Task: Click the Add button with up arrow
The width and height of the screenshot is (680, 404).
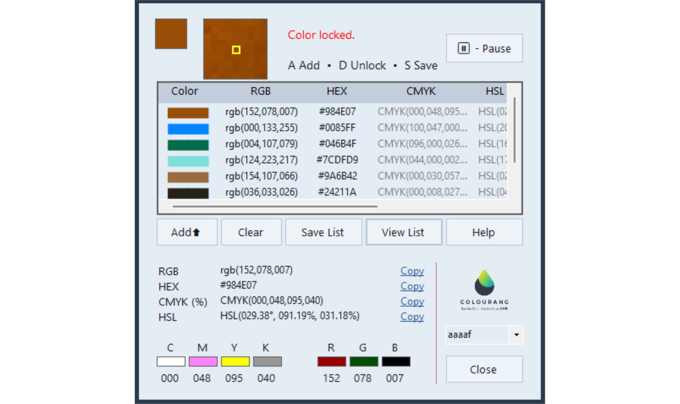Action: coord(187,232)
